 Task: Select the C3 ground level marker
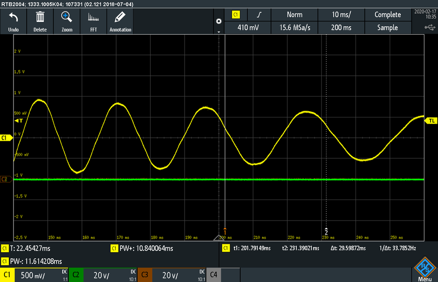6,179
